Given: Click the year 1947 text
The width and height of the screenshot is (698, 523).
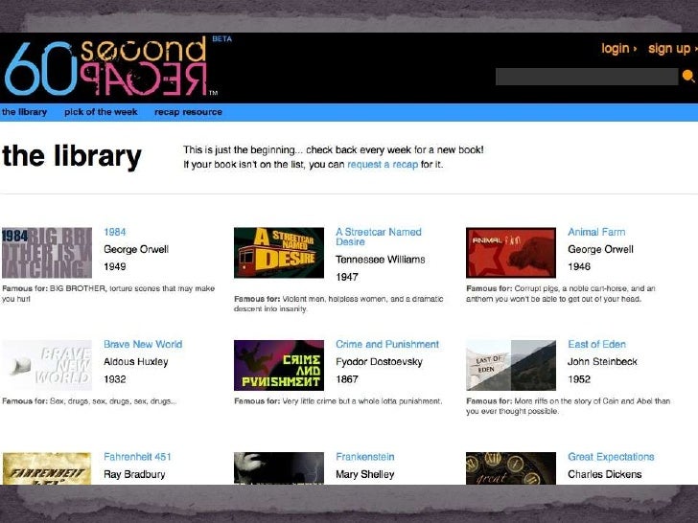Looking at the screenshot, I should (347, 277).
